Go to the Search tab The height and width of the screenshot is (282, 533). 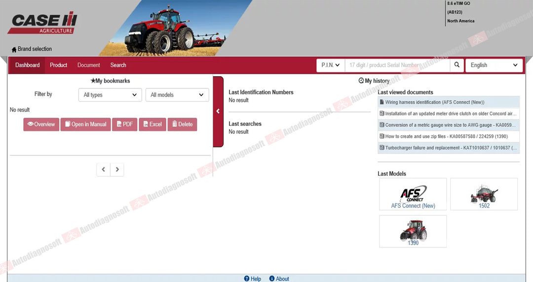(118, 65)
